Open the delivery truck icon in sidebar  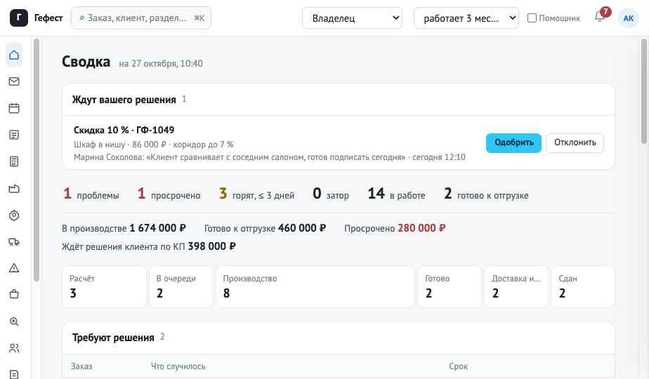[x=14, y=241]
